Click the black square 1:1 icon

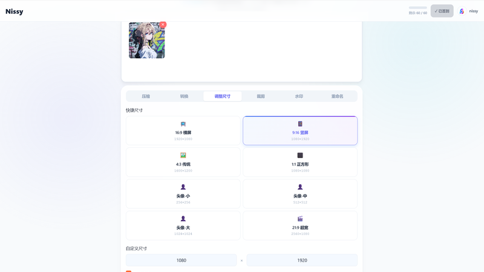tap(300, 155)
